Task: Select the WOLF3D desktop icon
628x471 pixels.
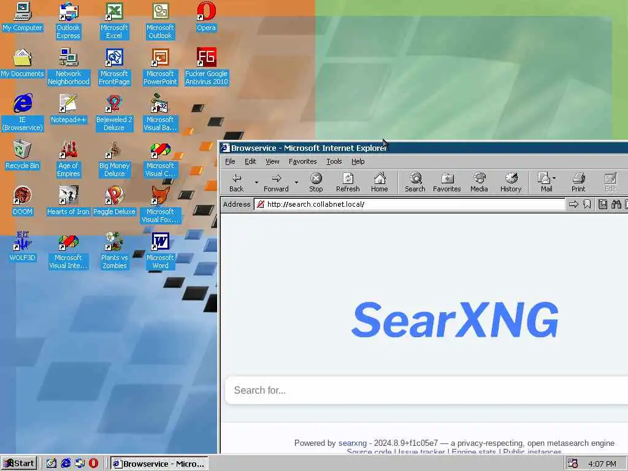Action: click(x=23, y=247)
